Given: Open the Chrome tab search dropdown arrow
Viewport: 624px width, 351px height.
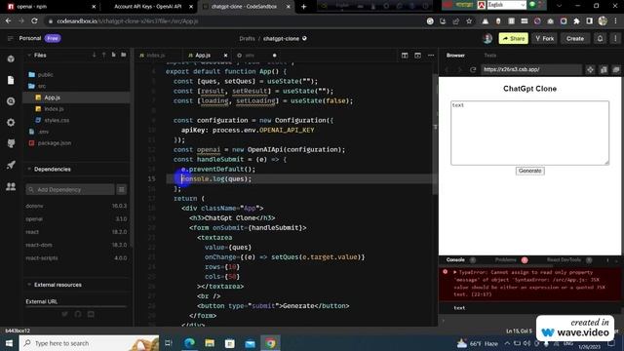Looking at the screenshot, I should [x=559, y=6].
